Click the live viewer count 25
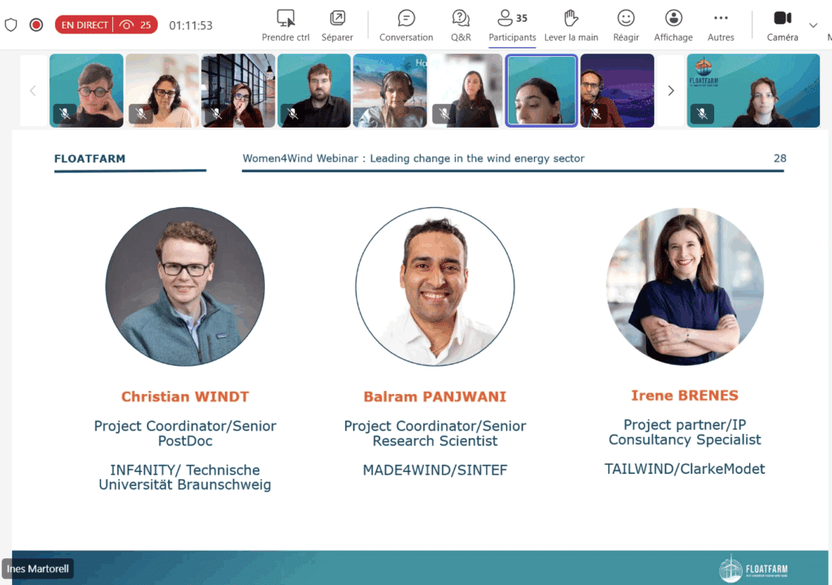832x585 pixels. (136, 25)
